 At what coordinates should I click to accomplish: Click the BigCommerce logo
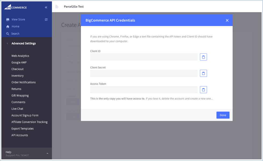(x=16, y=7)
